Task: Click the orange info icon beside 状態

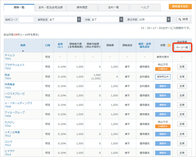Action: click(169, 45)
